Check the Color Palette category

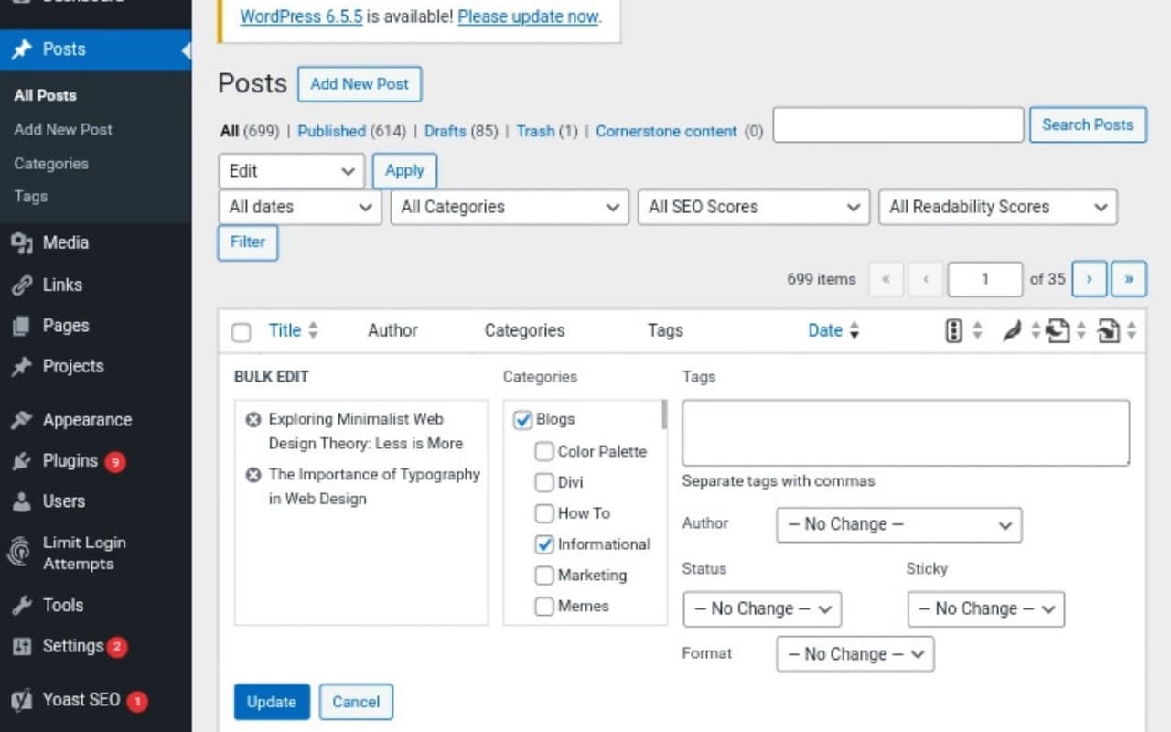click(544, 451)
